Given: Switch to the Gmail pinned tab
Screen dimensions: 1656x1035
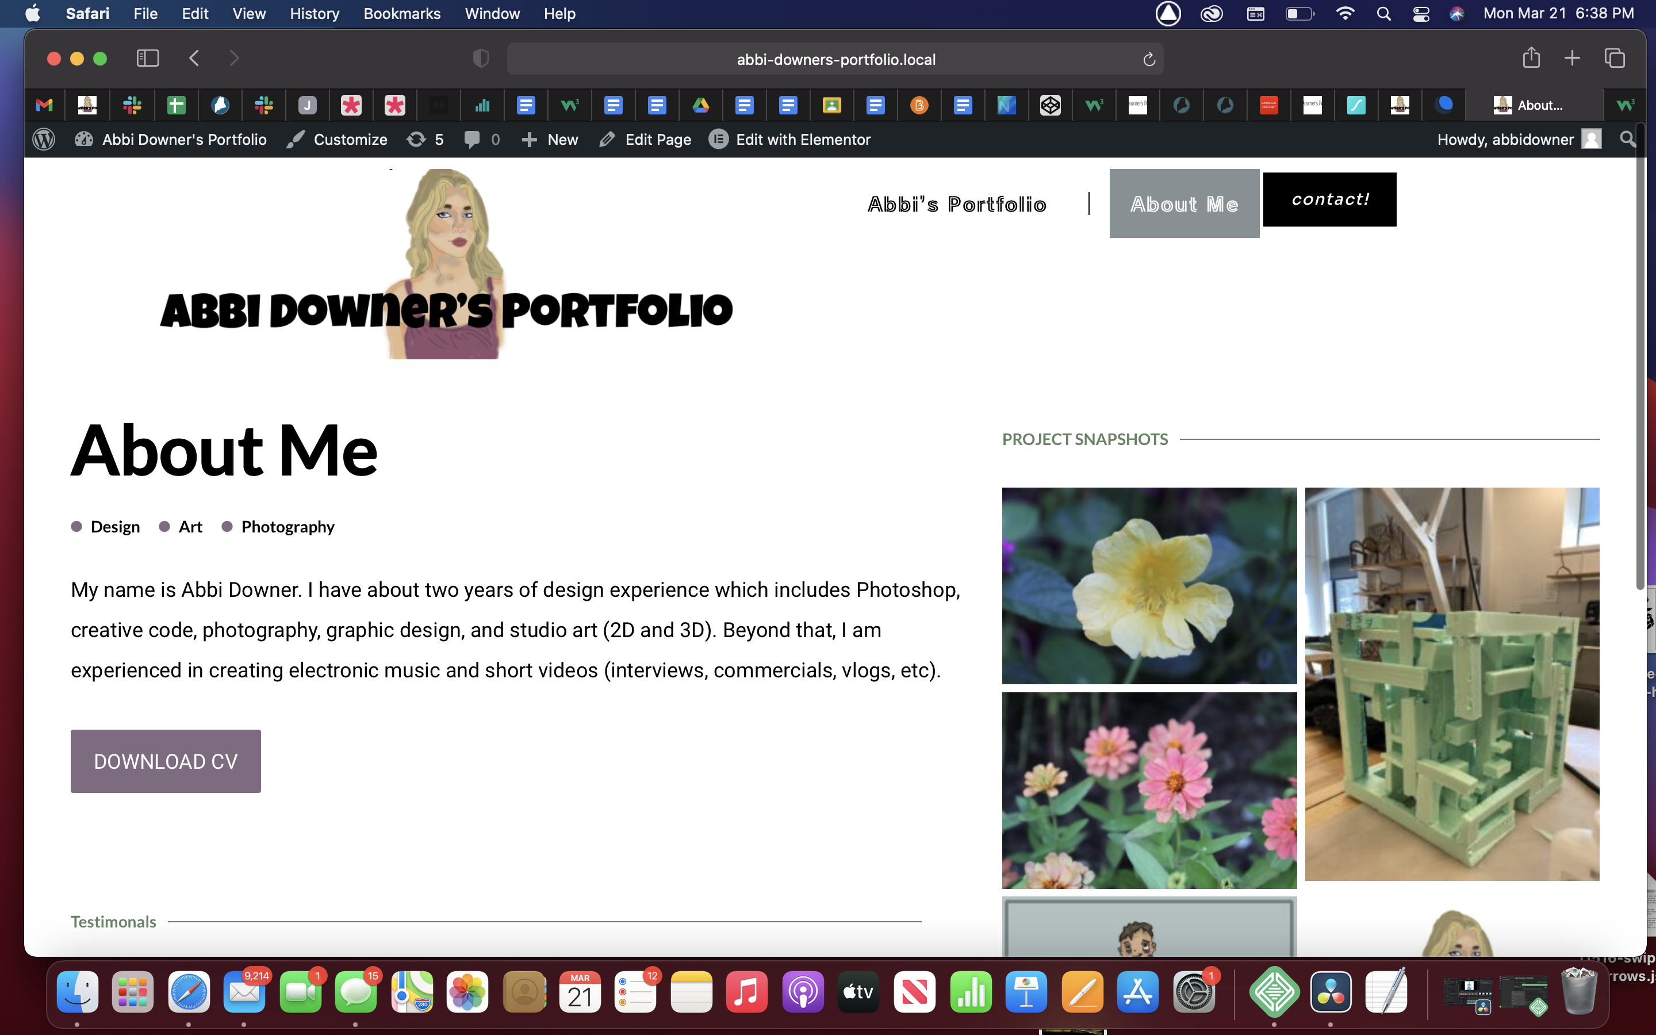Looking at the screenshot, I should [44, 105].
